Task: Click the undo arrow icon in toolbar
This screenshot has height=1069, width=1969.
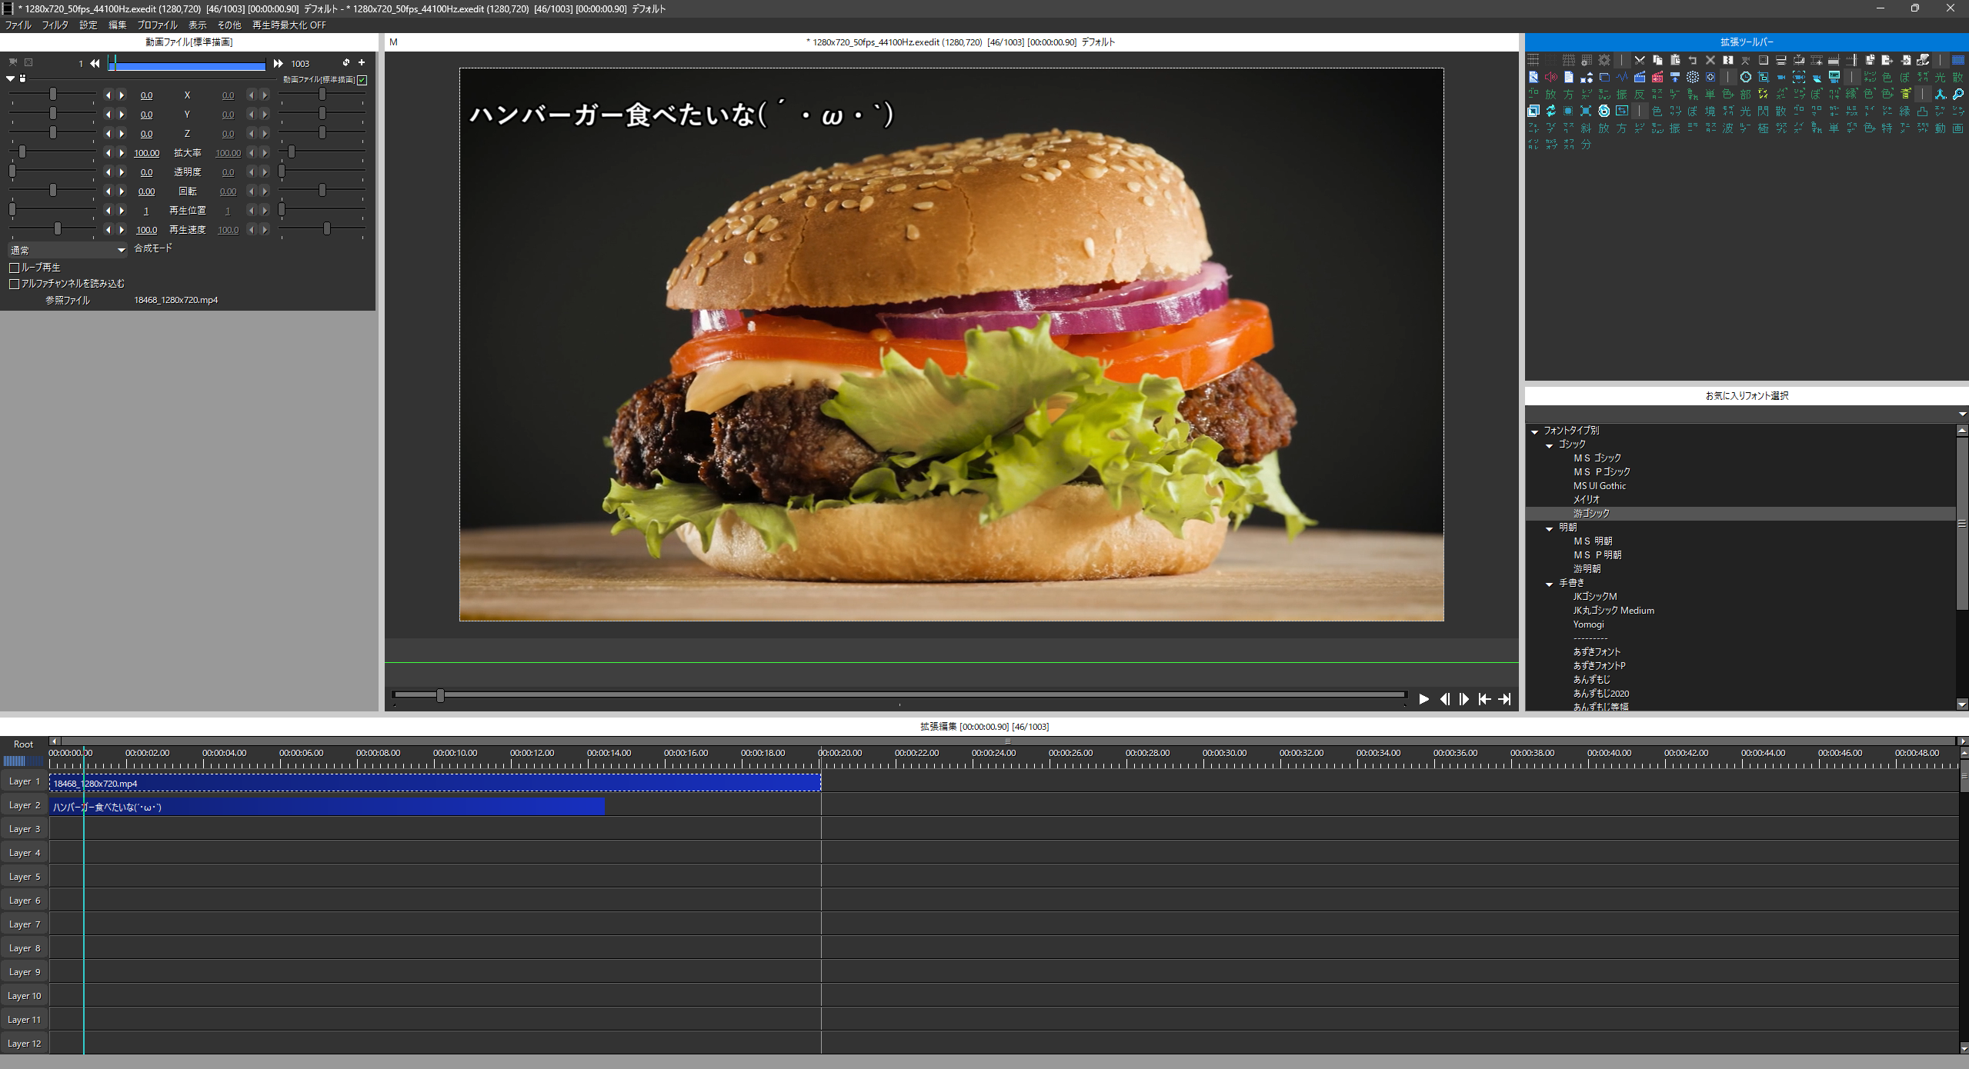Action: (1693, 60)
